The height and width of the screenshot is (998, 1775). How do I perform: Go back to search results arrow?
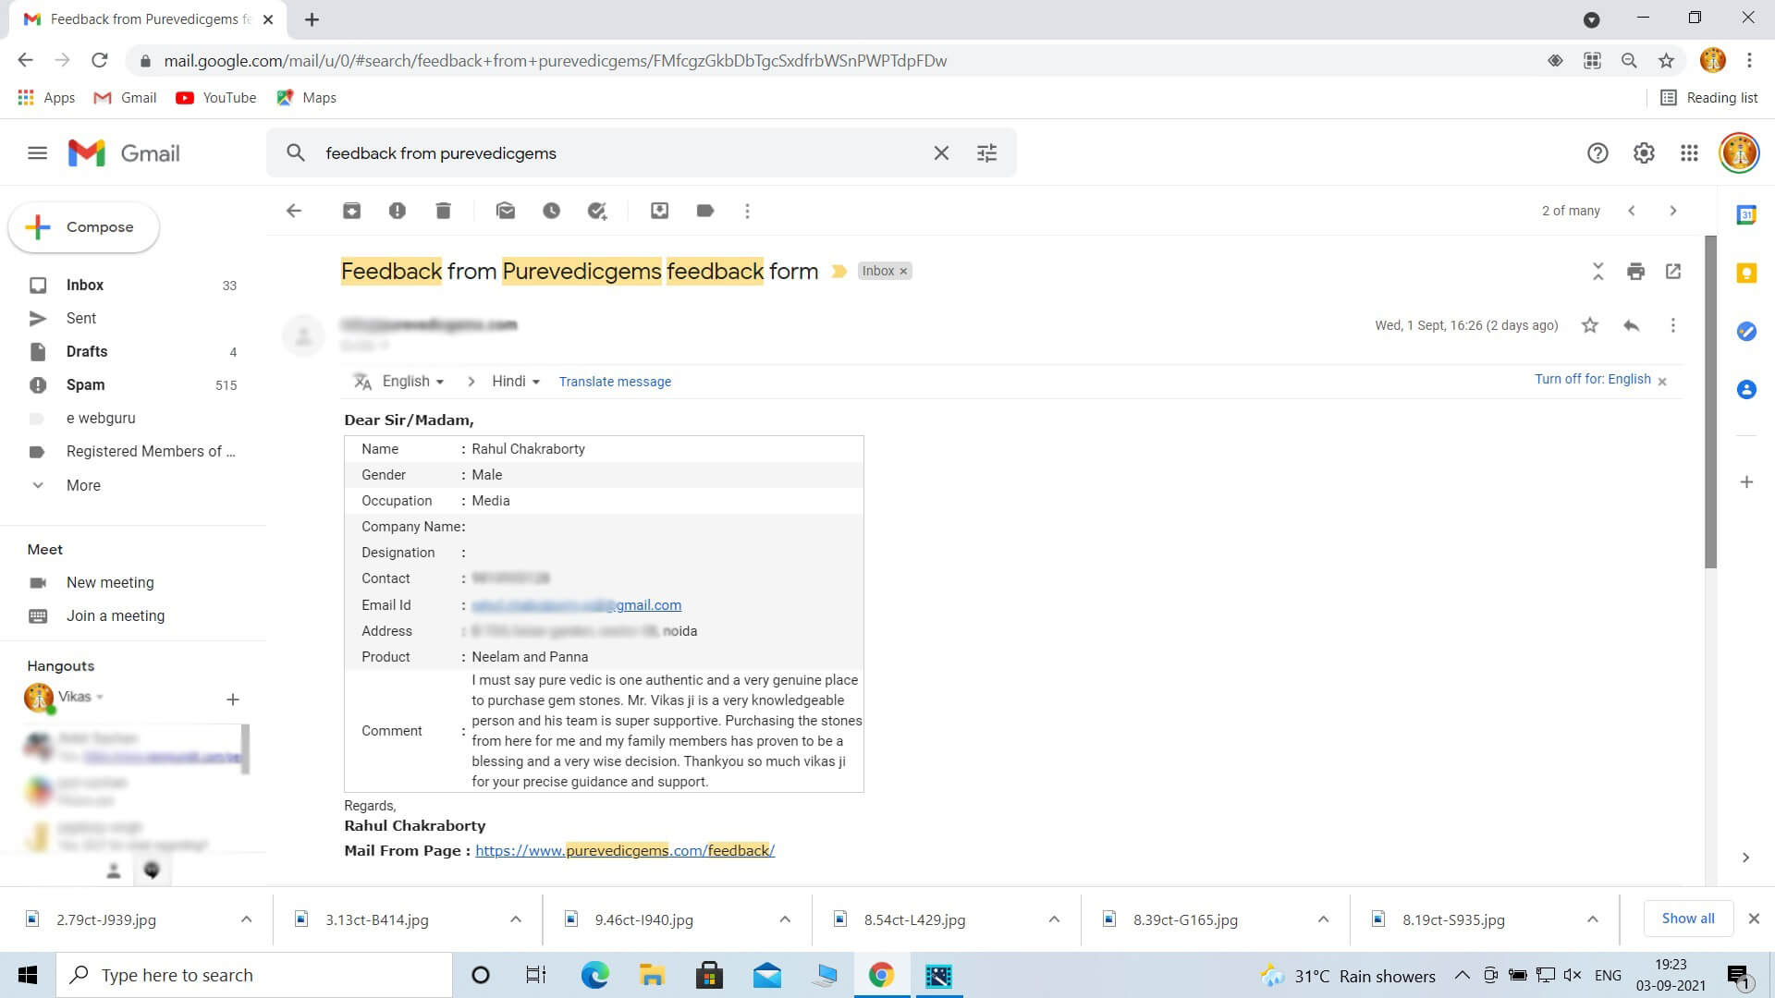click(x=294, y=211)
